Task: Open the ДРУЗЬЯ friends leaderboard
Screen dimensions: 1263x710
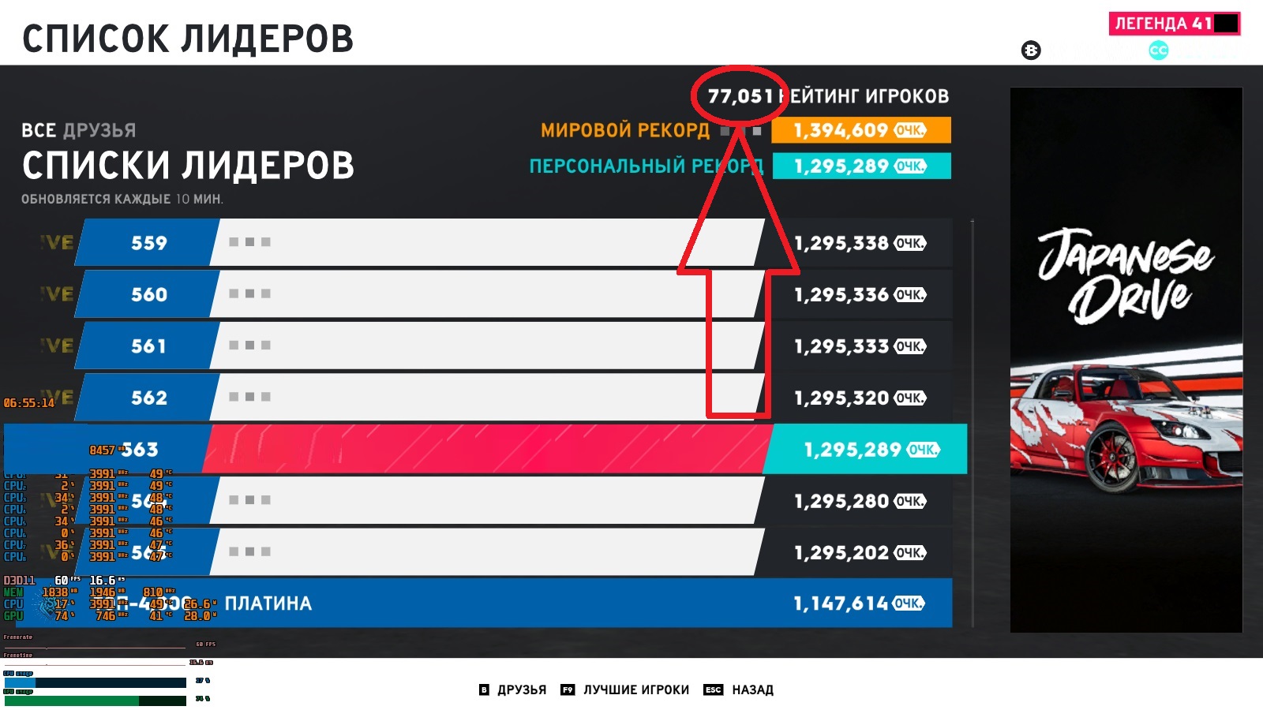Action: coord(522,689)
